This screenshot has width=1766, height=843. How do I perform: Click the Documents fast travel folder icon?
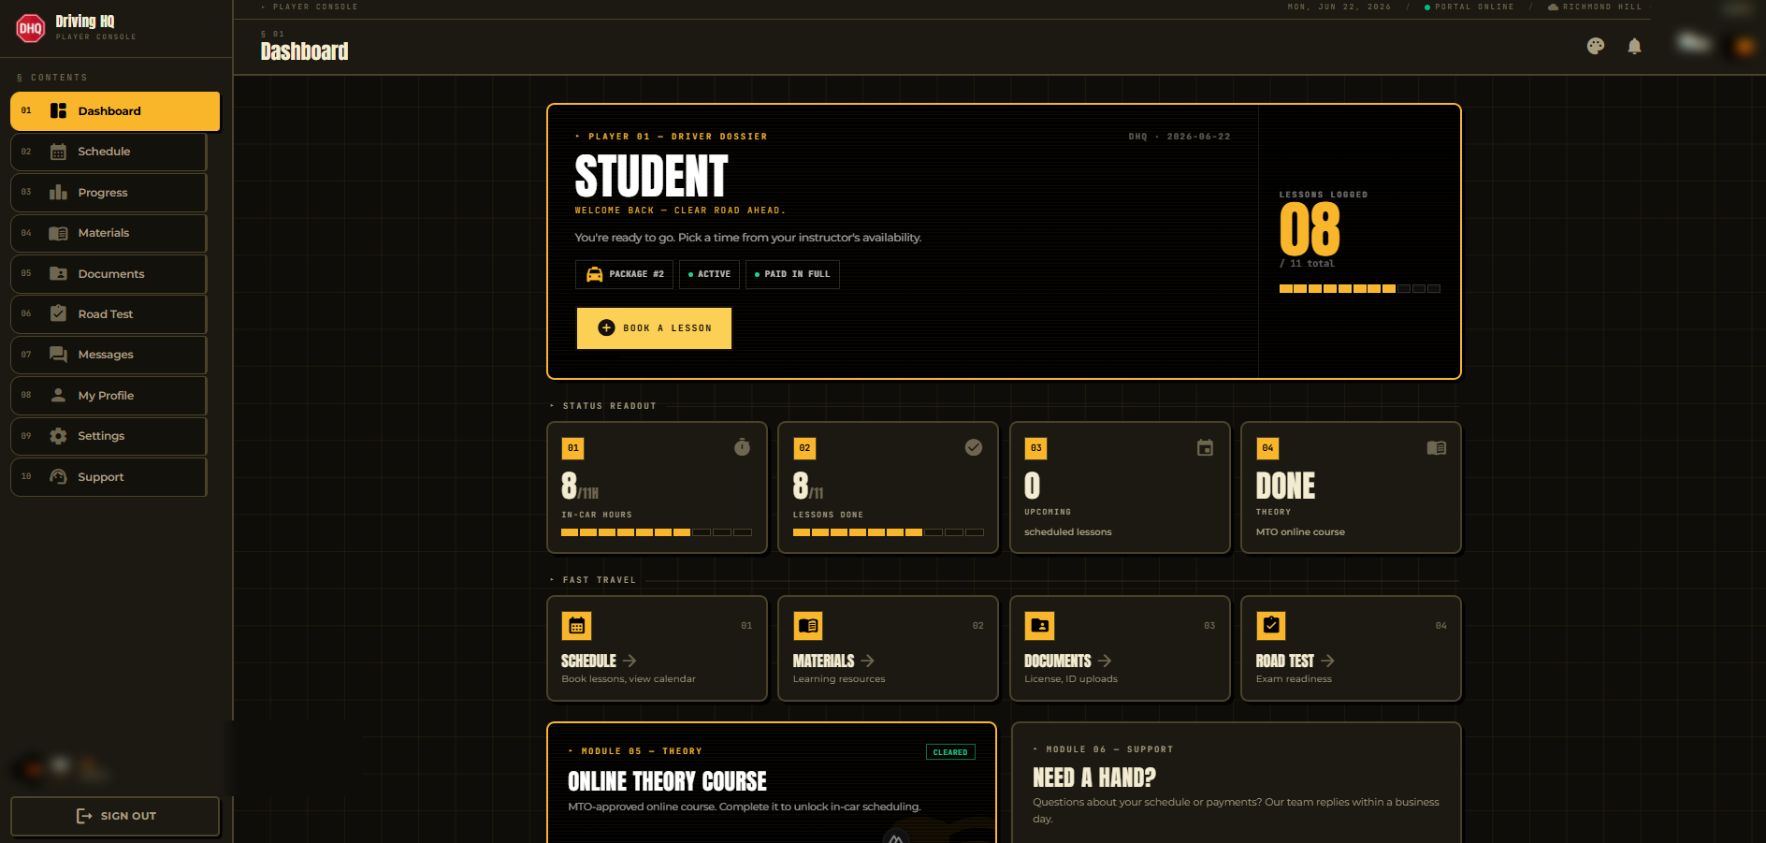pyautogui.click(x=1039, y=625)
